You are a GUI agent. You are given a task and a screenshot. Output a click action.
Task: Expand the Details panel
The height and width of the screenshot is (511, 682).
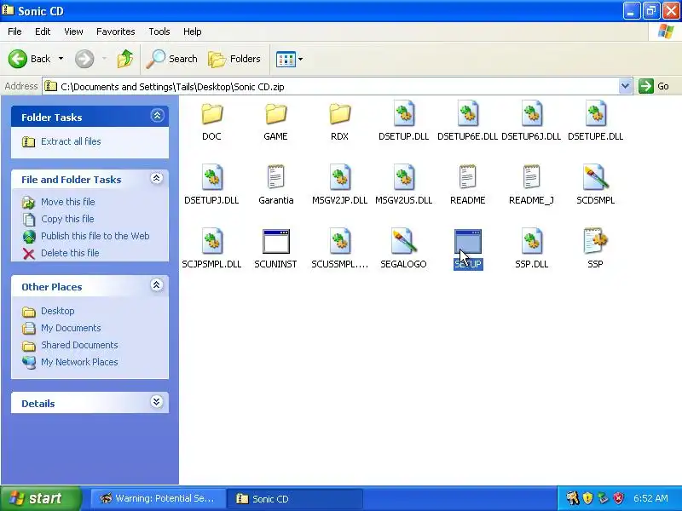pyautogui.click(x=157, y=402)
